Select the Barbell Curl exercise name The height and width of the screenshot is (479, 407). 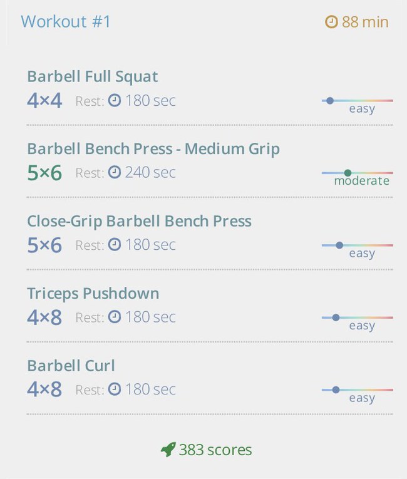tap(71, 366)
